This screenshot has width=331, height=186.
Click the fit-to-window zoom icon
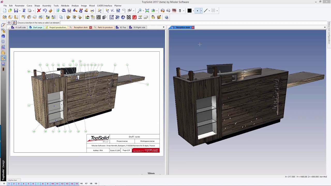point(147,11)
